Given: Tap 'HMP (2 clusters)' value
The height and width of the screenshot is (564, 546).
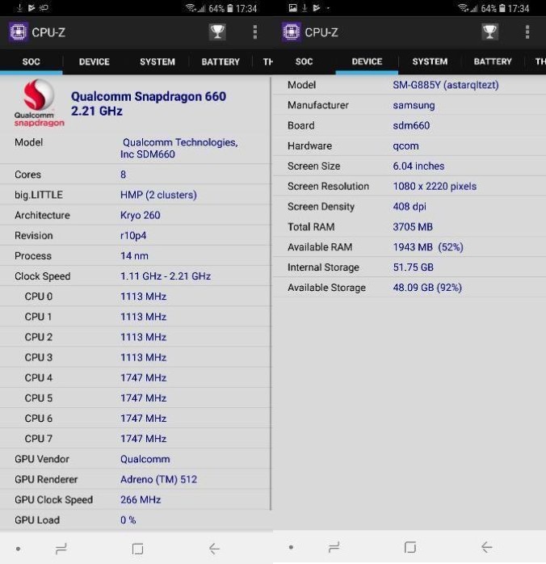Looking at the screenshot, I should pos(158,195).
